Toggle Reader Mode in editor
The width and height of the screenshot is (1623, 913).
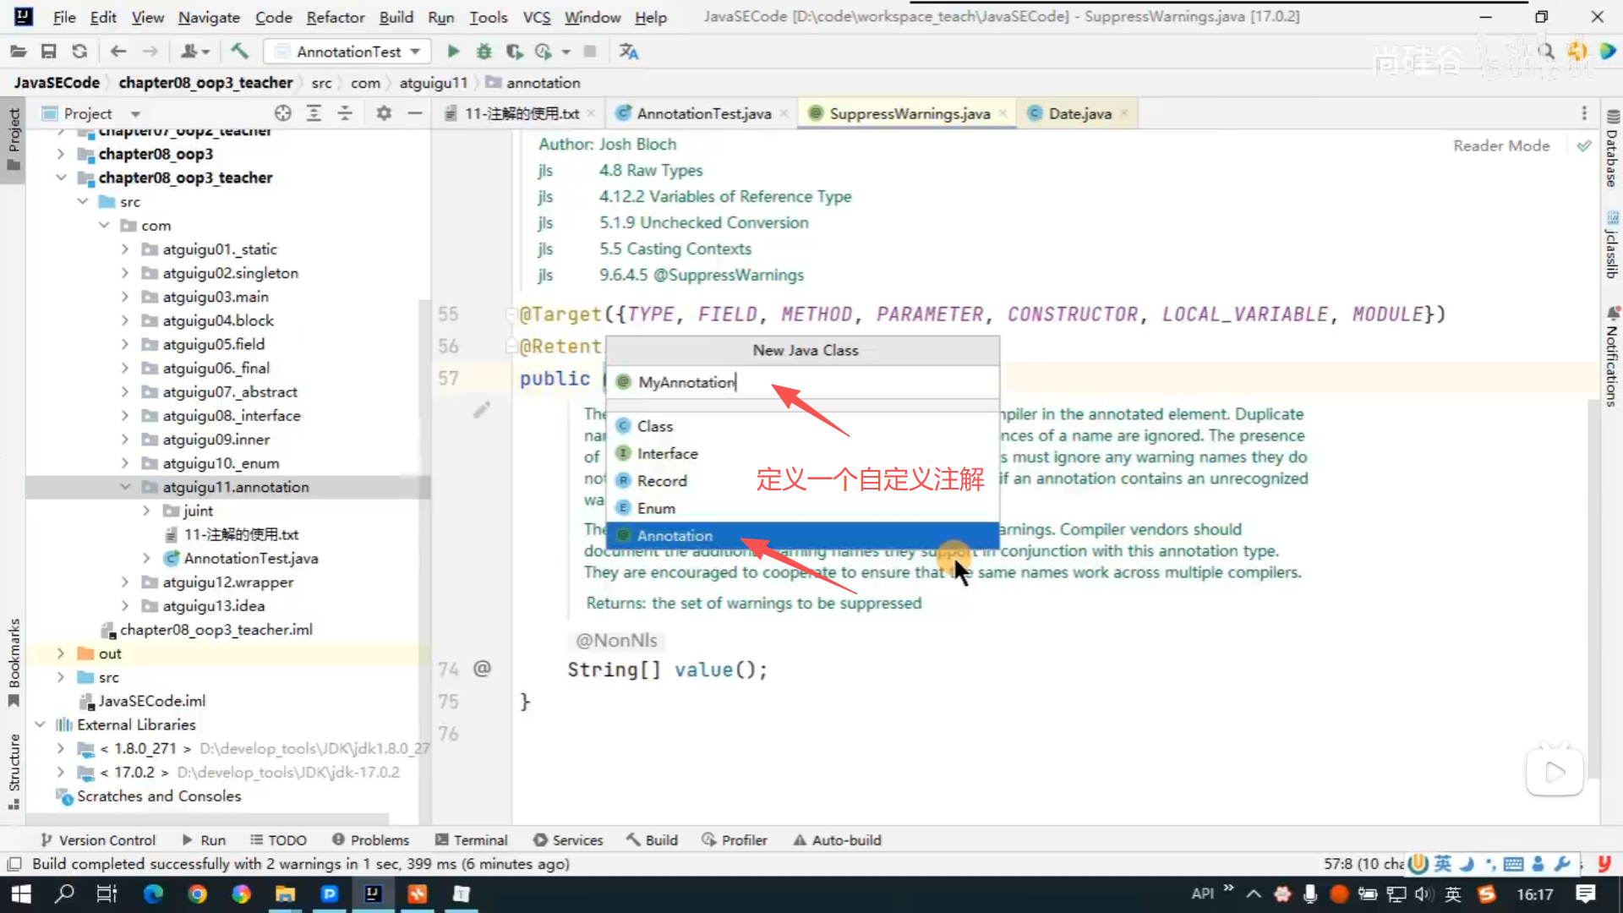point(1501,145)
